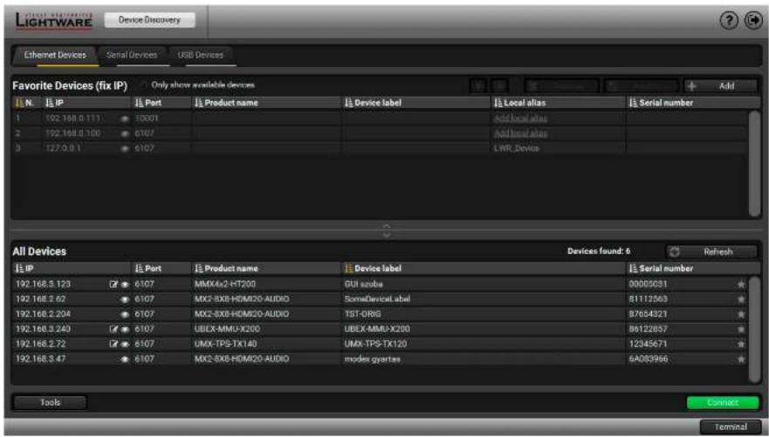Image resolution: width=769 pixels, height=437 pixels.
Task: Sort favorites by Port column
Action: 148,103
